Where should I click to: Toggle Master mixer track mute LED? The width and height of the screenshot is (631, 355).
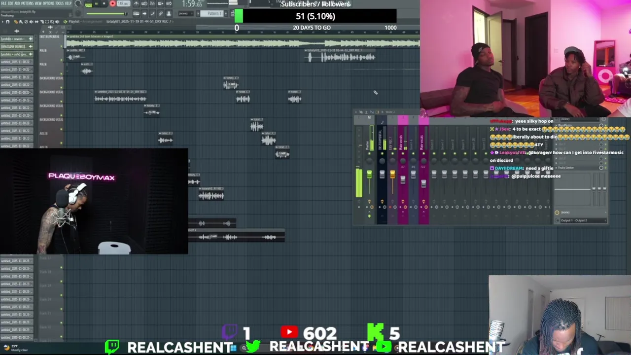click(369, 153)
